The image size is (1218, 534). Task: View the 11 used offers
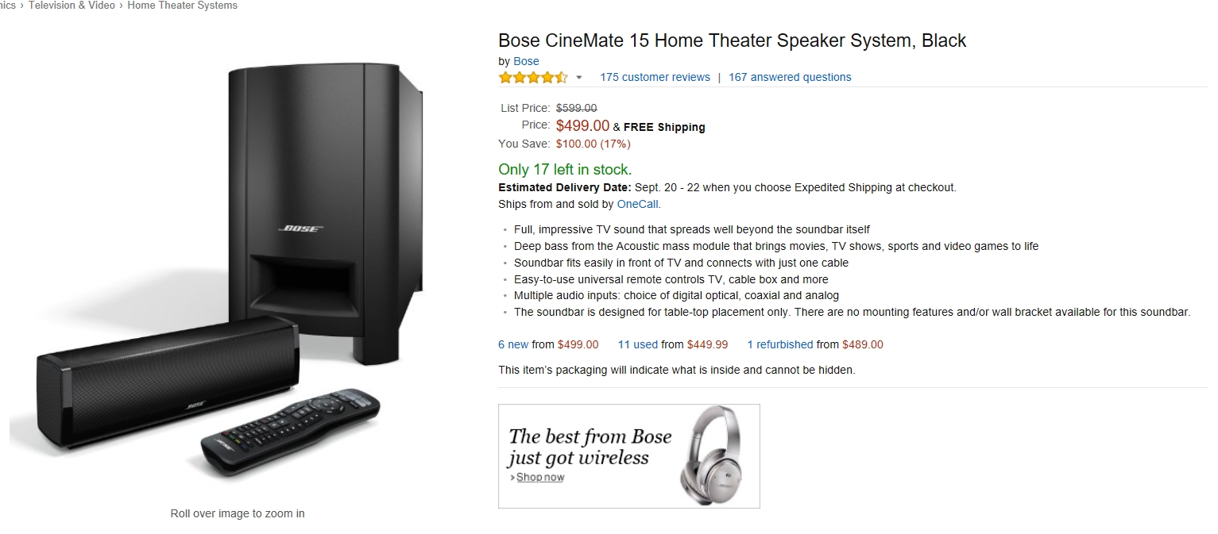638,344
